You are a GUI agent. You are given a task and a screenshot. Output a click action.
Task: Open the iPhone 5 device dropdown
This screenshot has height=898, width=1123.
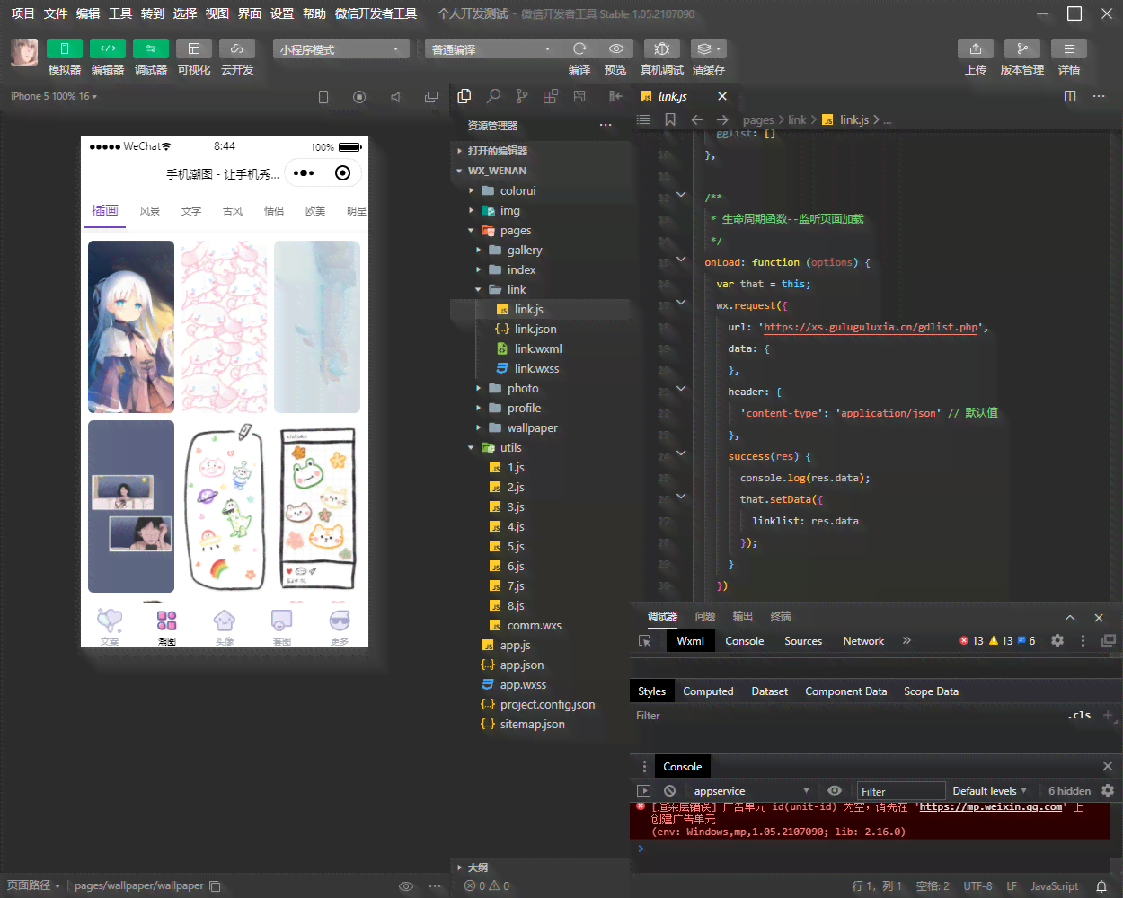pyautogui.click(x=54, y=96)
